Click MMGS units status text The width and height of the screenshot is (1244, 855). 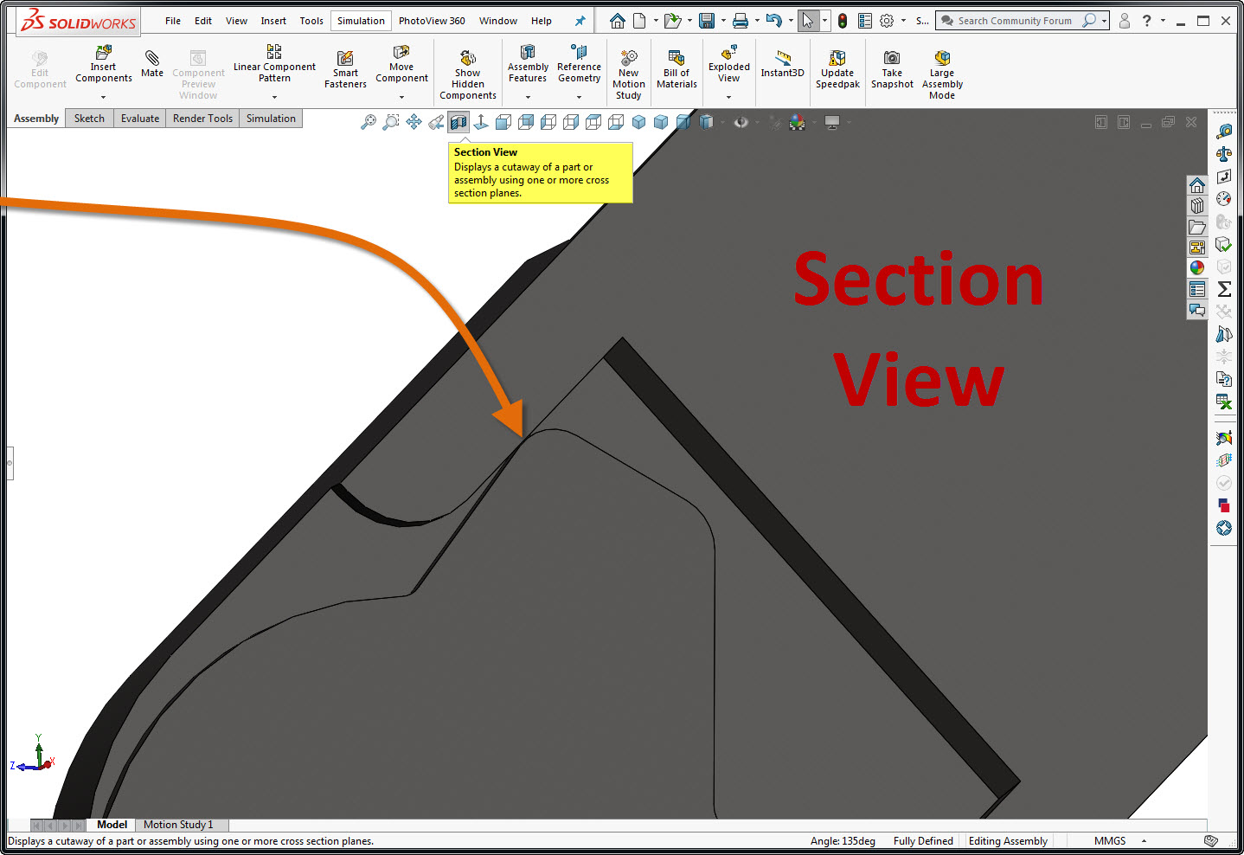coord(1110,841)
